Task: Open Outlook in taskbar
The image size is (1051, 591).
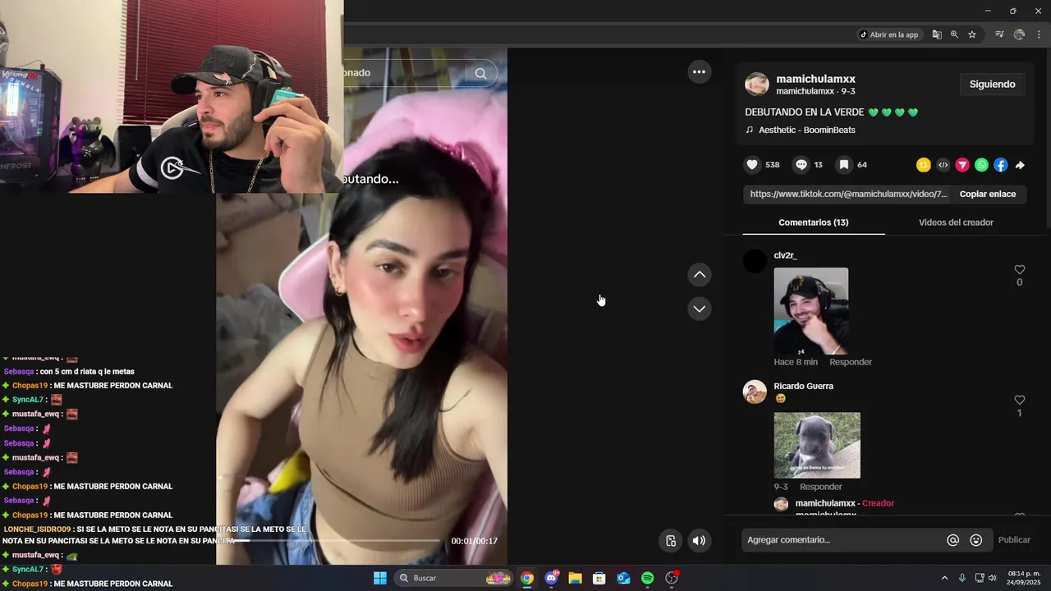Action: tap(623, 578)
